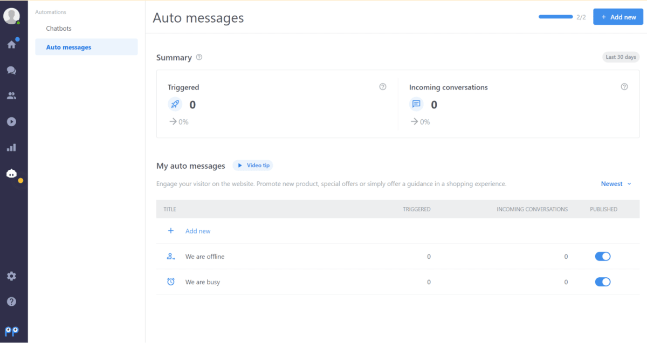Screen dimensions: 647x343
Task: Click the 2/2 usage progress bar
Action: pos(555,17)
